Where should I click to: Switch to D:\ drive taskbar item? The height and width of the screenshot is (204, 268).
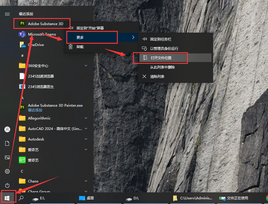click(146, 198)
